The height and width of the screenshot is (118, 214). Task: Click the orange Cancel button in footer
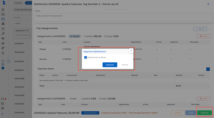coord(178,113)
